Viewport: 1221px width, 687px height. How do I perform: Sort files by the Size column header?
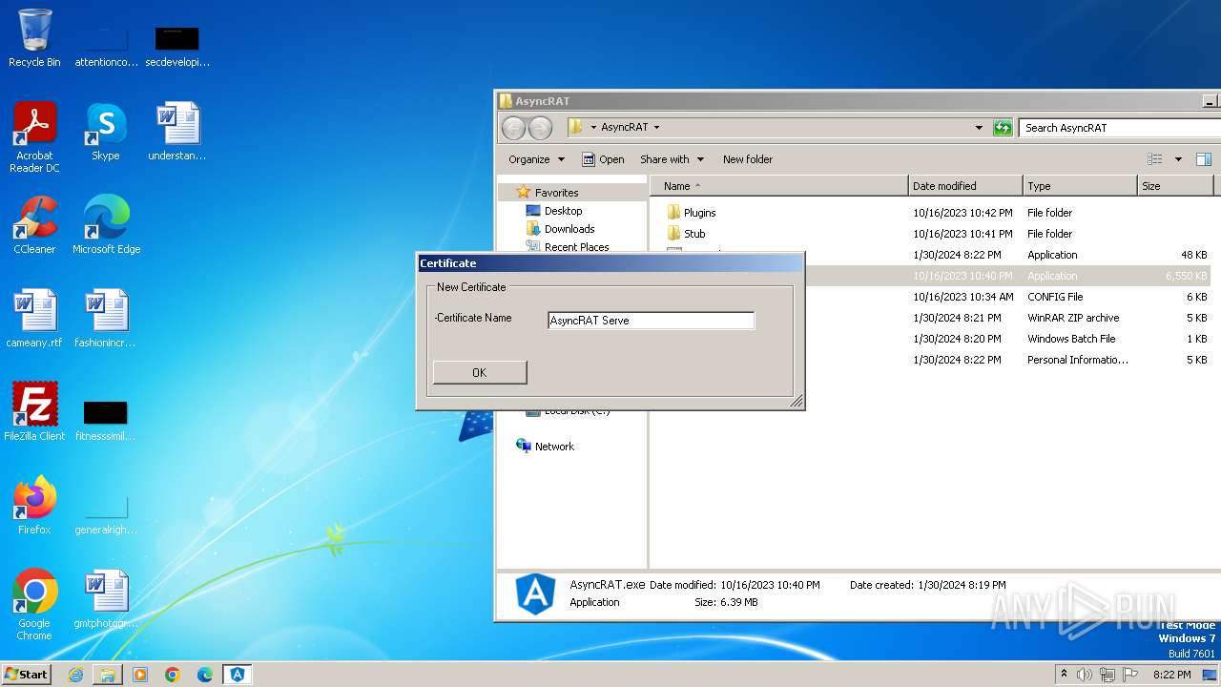(x=1175, y=186)
